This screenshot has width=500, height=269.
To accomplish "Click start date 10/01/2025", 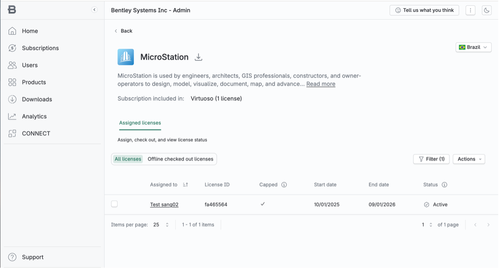I will click(327, 204).
